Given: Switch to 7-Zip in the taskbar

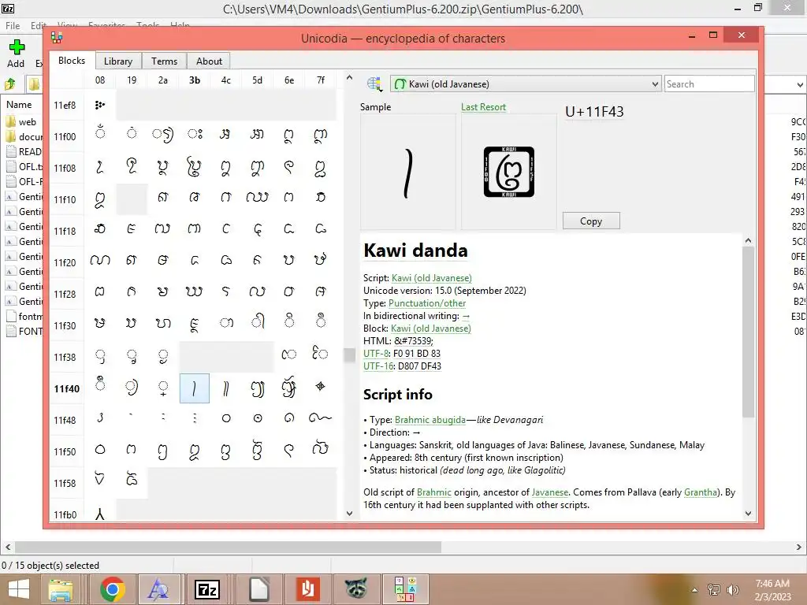Looking at the screenshot, I should click(207, 589).
